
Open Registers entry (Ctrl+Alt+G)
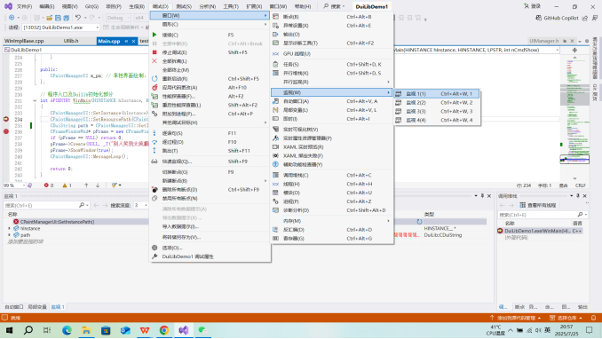pos(332,239)
